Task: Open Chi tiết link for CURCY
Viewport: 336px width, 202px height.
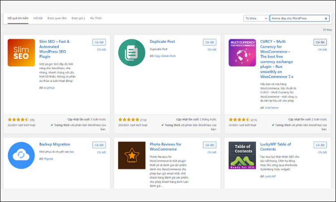Action: pyautogui.click(x=322, y=49)
